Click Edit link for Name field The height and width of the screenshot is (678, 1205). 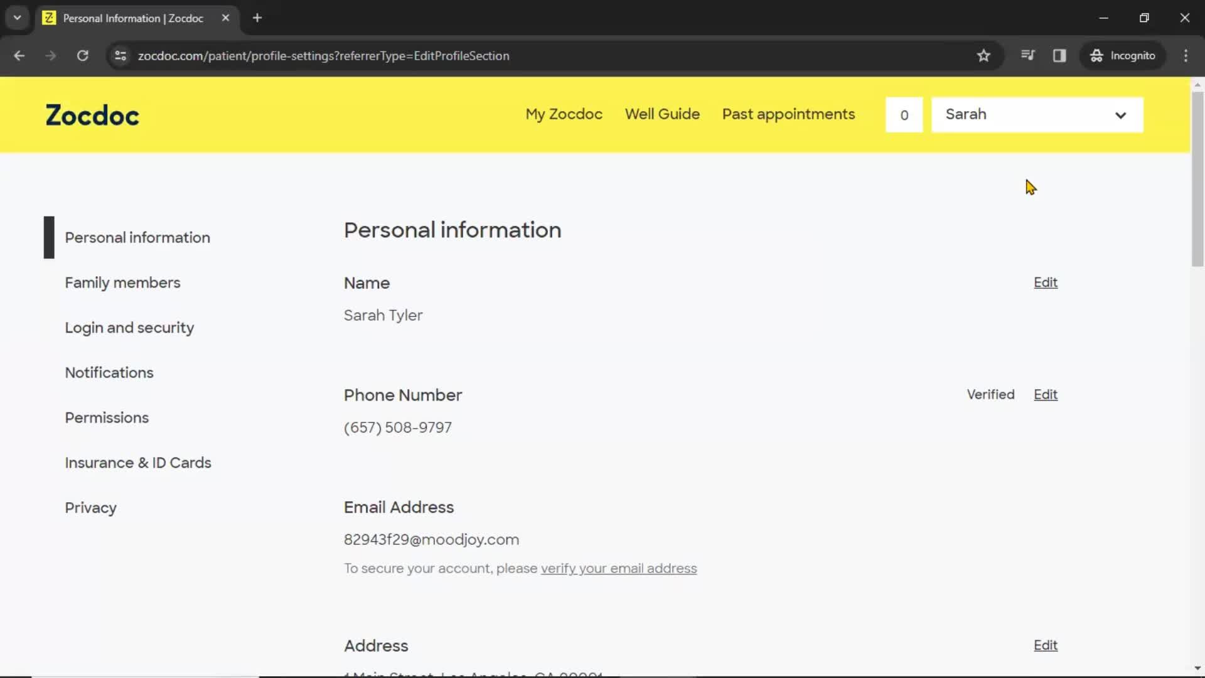click(x=1046, y=282)
